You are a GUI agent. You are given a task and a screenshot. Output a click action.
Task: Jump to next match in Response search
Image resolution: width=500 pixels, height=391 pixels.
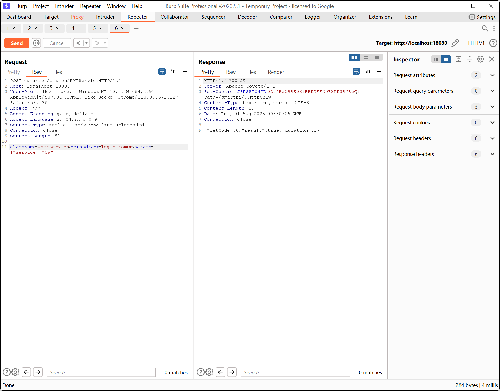point(232,372)
